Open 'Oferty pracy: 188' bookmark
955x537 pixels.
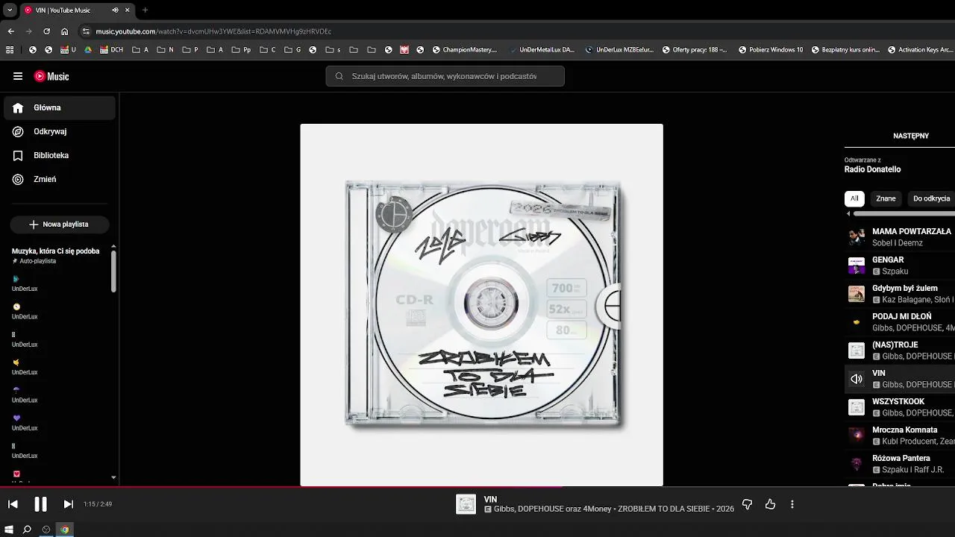[x=694, y=50]
